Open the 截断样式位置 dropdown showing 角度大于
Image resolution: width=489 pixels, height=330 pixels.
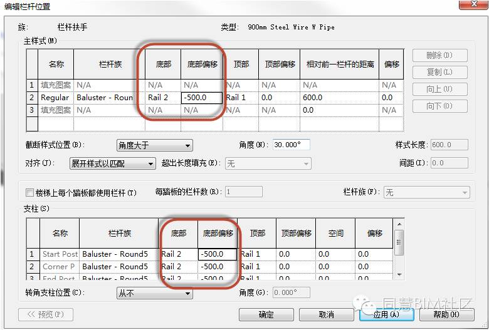tap(155, 145)
